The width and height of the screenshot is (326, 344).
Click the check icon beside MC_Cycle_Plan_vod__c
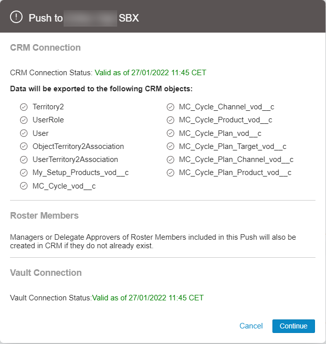[x=170, y=133]
